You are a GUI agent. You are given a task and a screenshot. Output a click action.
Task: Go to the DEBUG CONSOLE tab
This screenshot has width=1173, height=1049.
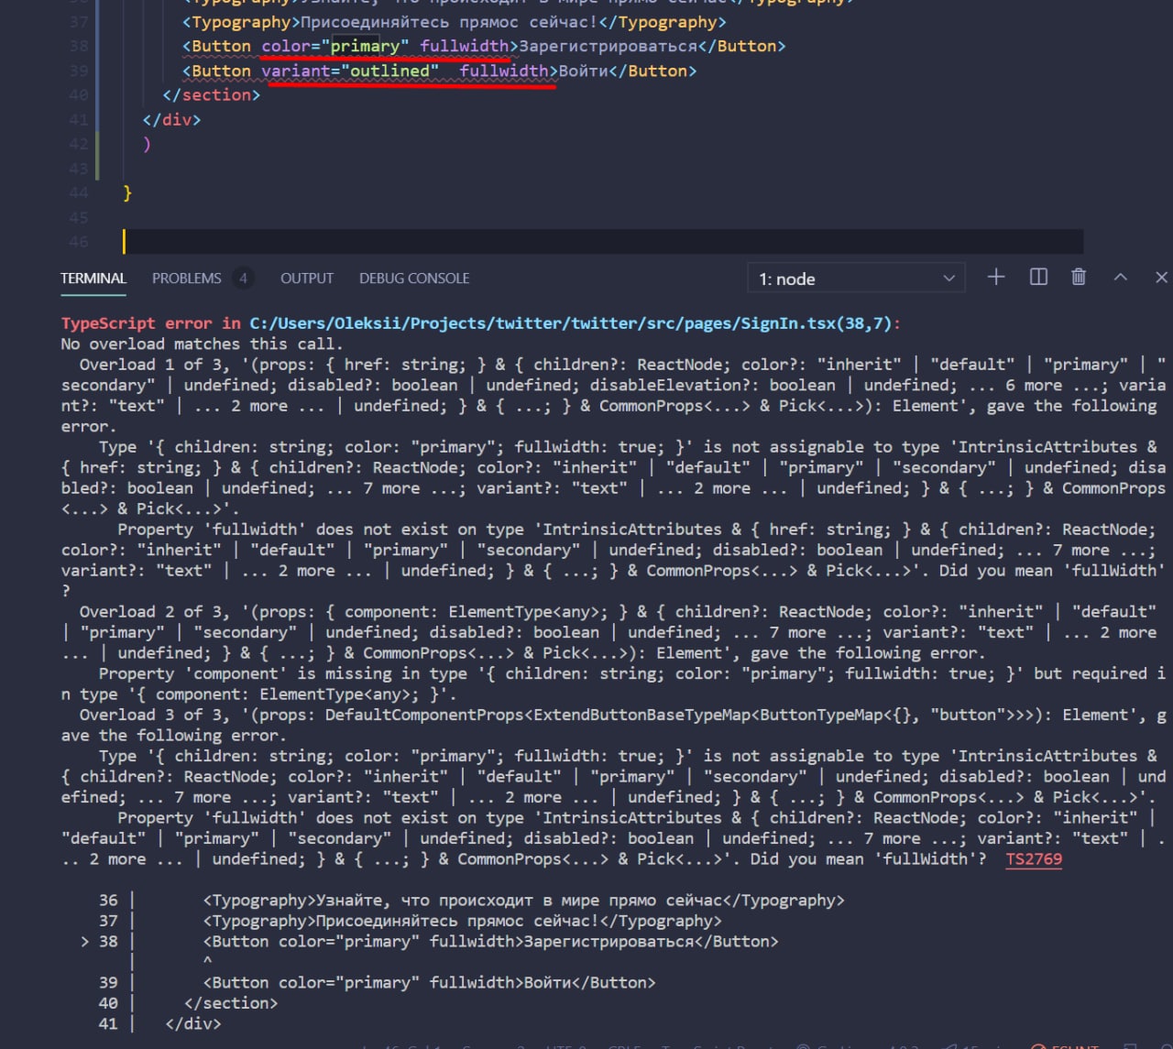click(414, 279)
